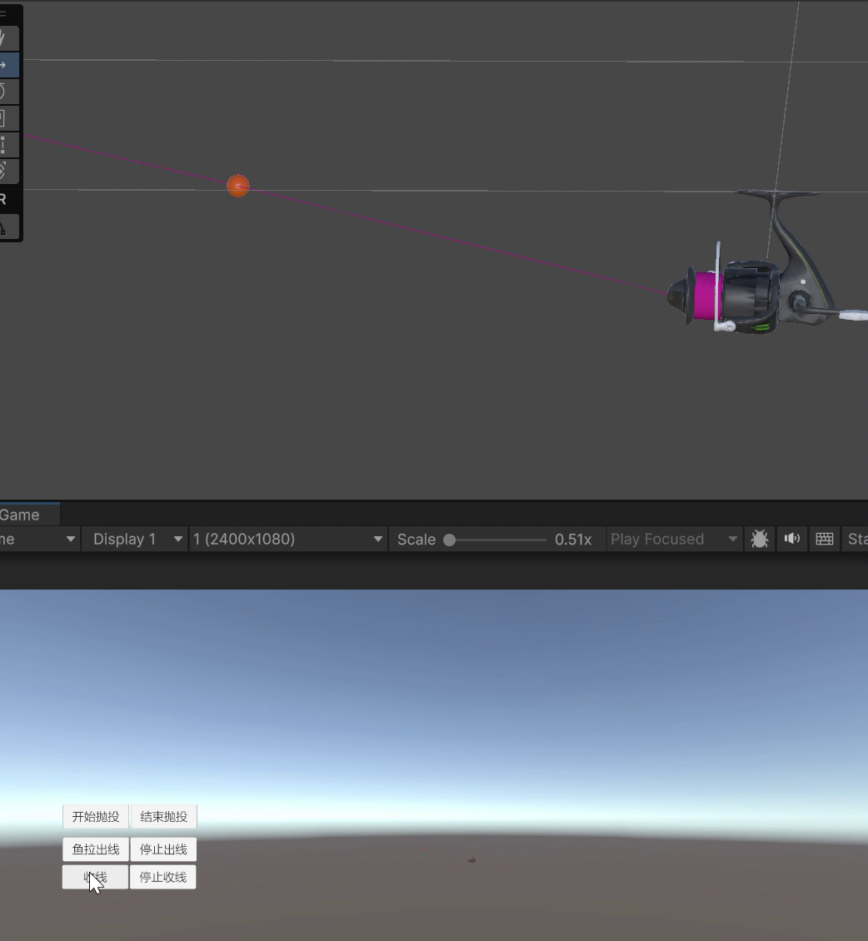Select the Hand view tool
Image resolution: width=868 pixels, height=941 pixels.
5,38
